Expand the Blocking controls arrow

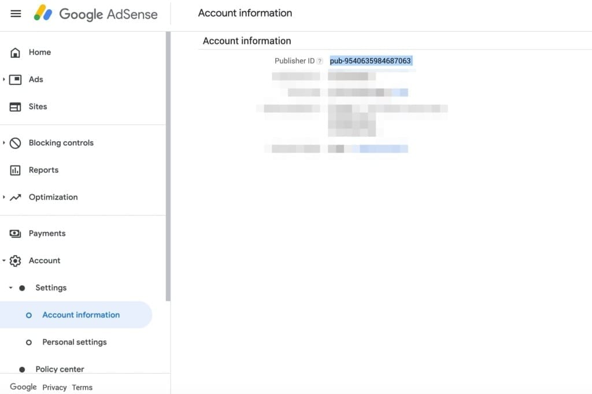point(4,143)
